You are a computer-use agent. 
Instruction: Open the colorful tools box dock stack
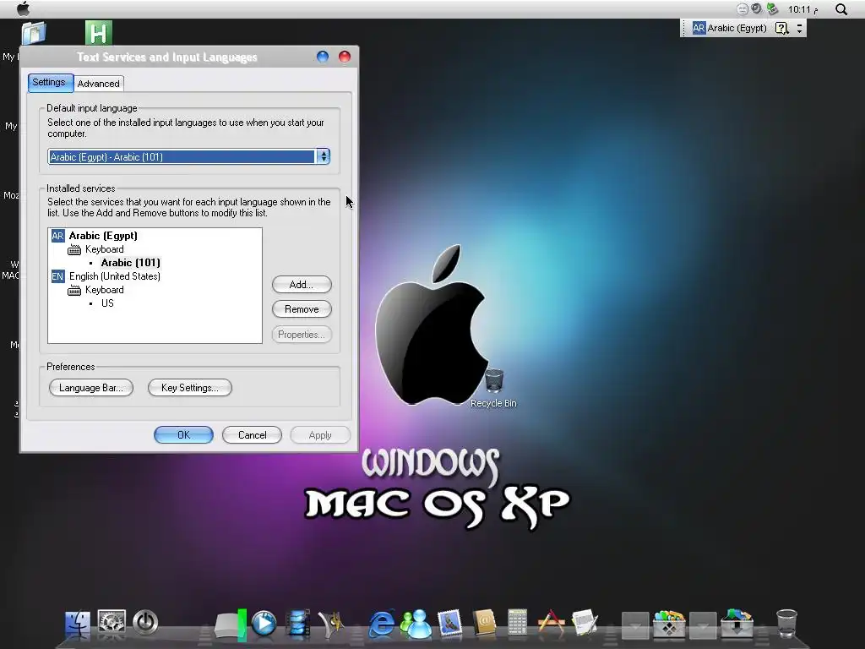point(669,624)
